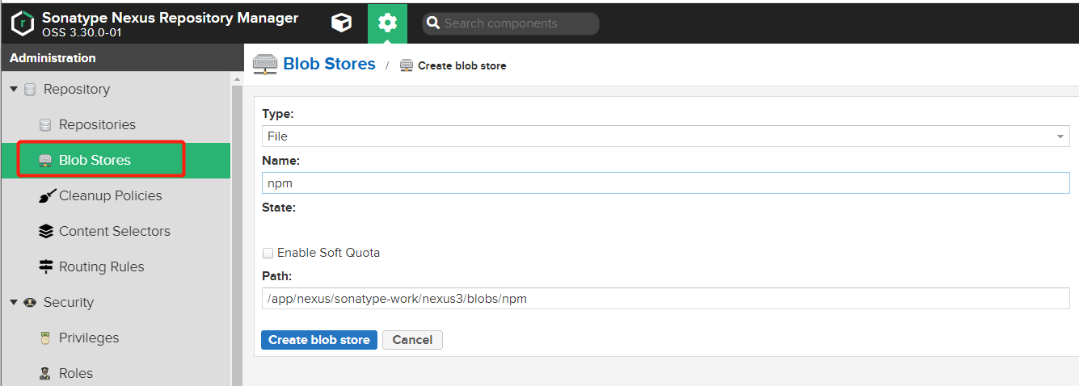Click the Type field showing File

click(x=666, y=136)
